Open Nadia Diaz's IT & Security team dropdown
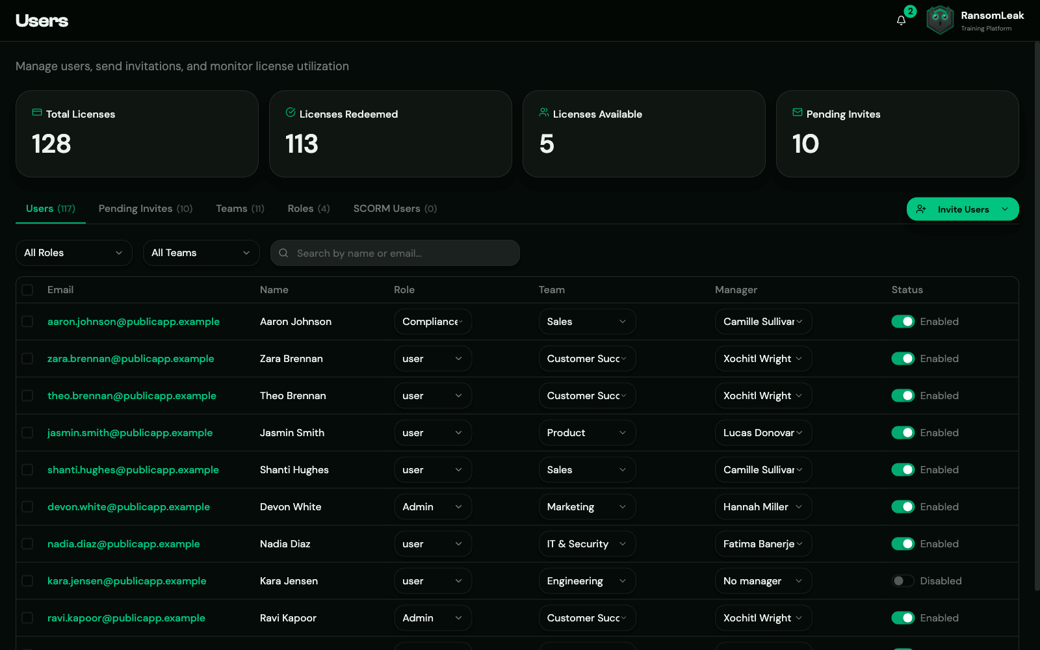 (587, 544)
